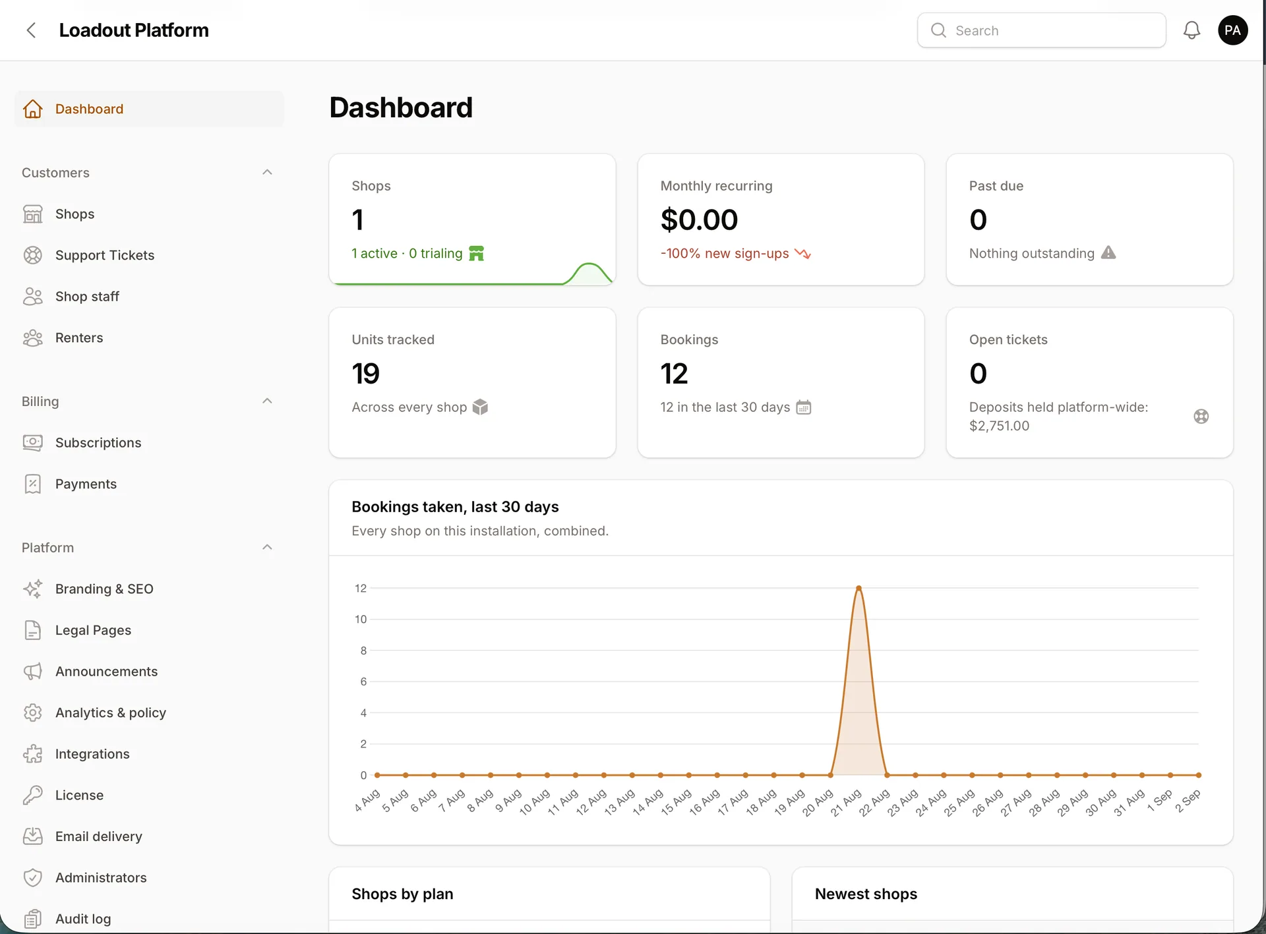Screen dimensions: 1266x934
Task: Click the Email delivery inbox icon
Action: [32, 836]
